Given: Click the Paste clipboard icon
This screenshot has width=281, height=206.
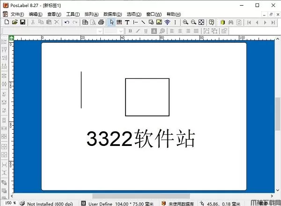Looking at the screenshot, I should coord(49,22).
